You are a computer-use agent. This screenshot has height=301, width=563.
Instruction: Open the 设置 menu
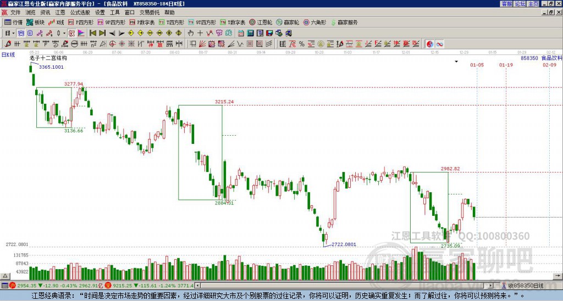(100, 13)
